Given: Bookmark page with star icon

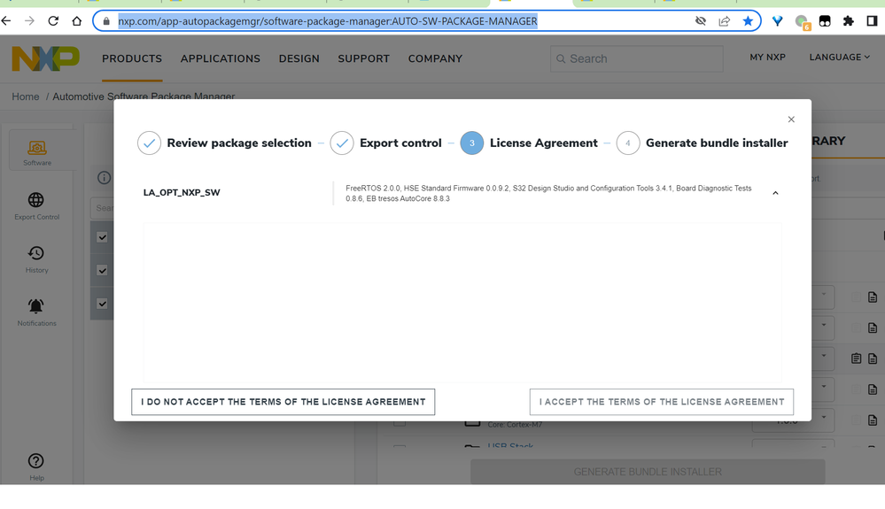Looking at the screenshot, I should click(748, 21).
